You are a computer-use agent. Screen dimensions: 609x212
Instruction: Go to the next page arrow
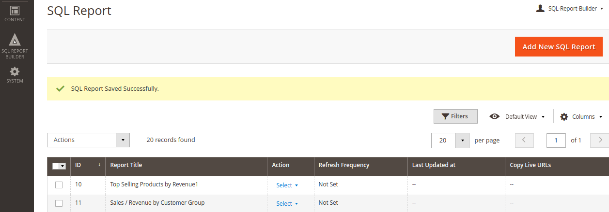600,140
